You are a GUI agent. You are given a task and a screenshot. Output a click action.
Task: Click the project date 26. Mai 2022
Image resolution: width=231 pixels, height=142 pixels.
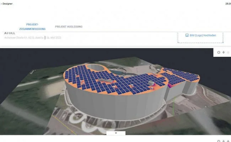54,38
